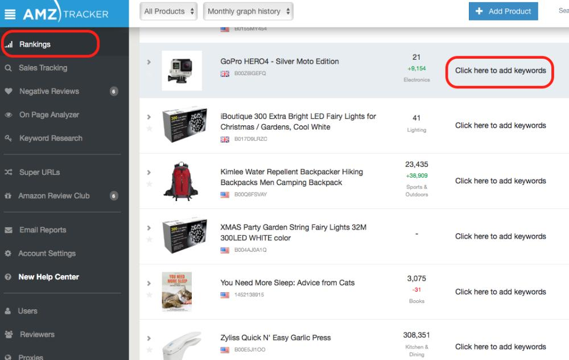Viewport: 569px width, 360px height.
Task: Click the On Page Analyzer eye icon
Action: point(9,115)
